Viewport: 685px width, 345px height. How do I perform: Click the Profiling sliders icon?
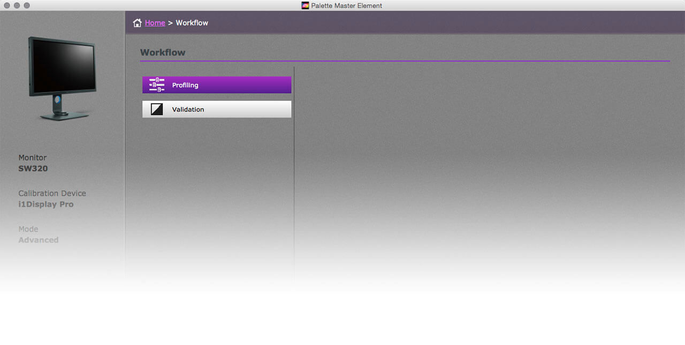tap(157, 85)
